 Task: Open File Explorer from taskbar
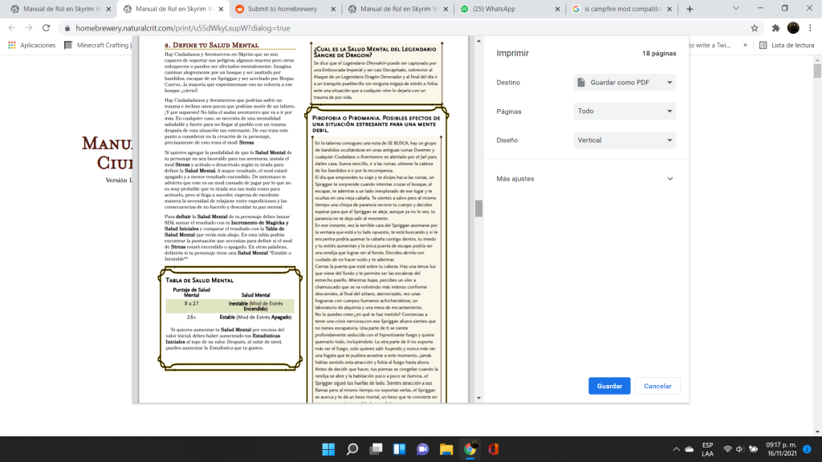click(x=446, y=449)
